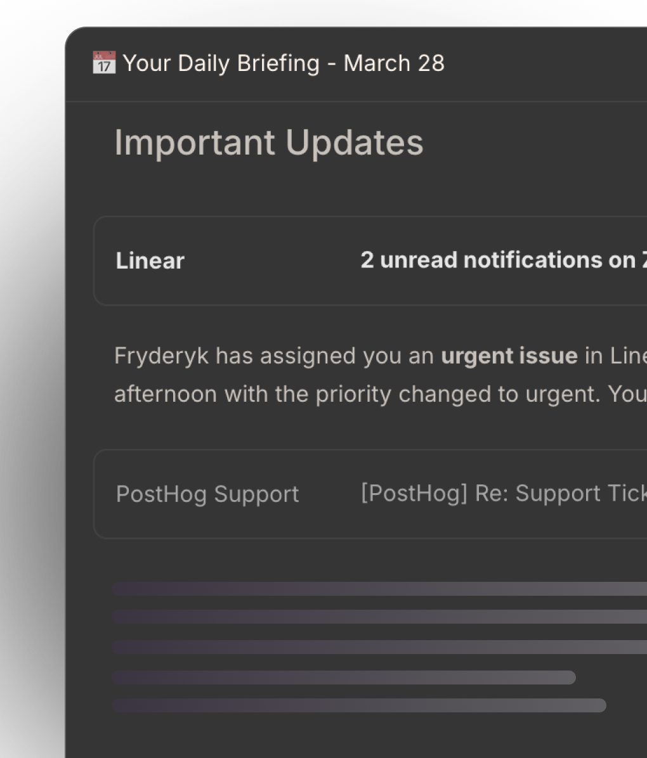Open the Linear sender label
Screen dimensions: 647x758
click(x=150, y=261)
